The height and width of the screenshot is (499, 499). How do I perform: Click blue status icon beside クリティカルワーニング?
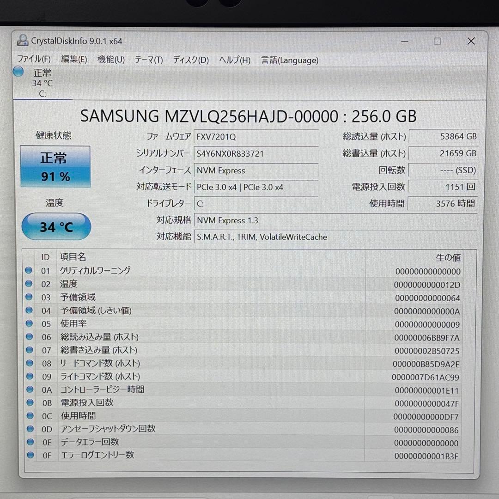(30, 271)
